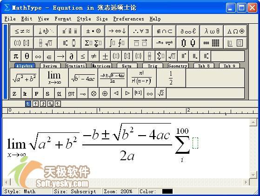This screenshot has height=196, width=260.
Task: Insert the quadratic formula expression
Action: click(113, 78)
